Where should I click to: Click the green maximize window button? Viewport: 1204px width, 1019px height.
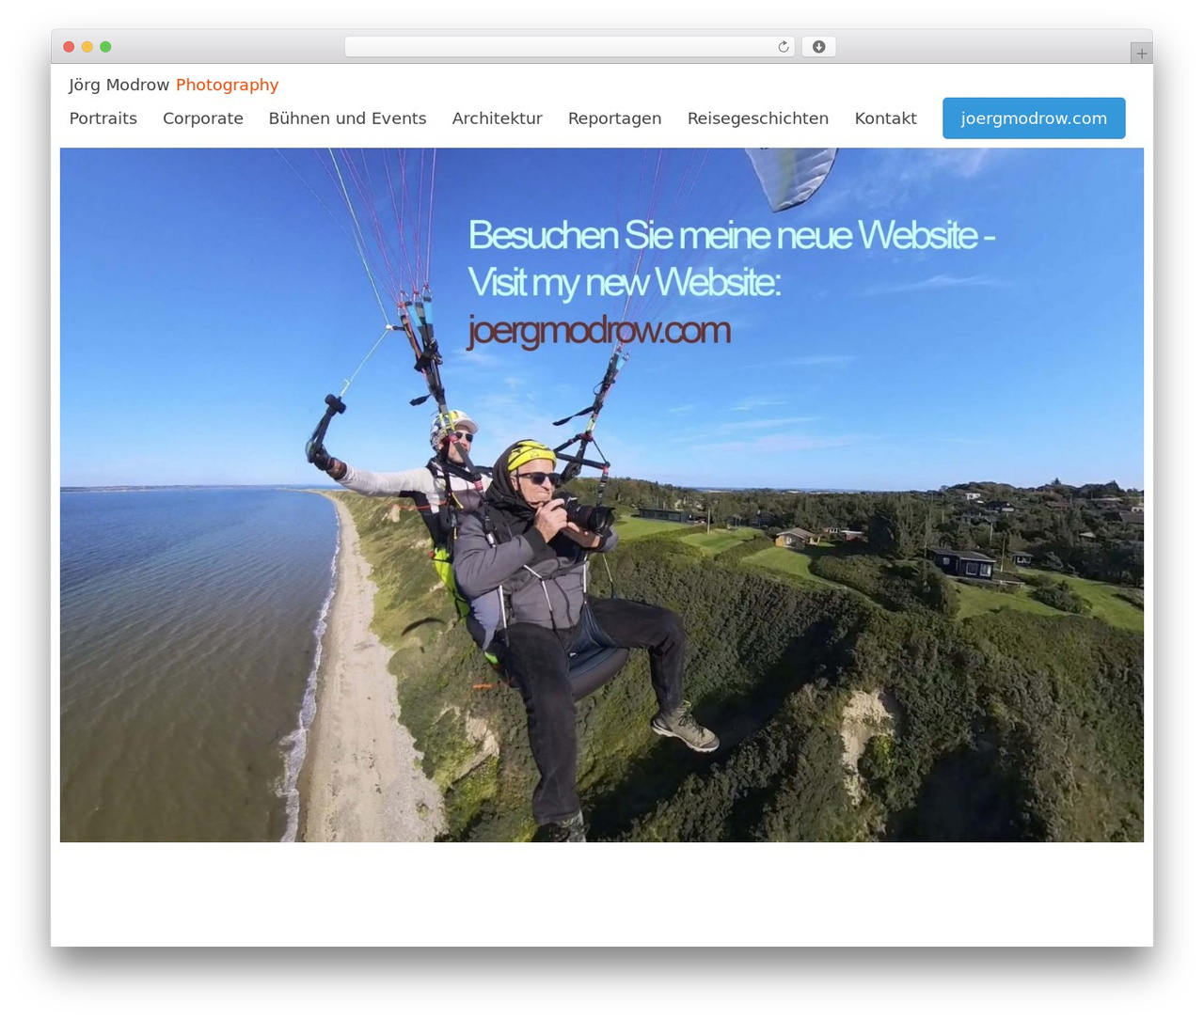point(105,47)
